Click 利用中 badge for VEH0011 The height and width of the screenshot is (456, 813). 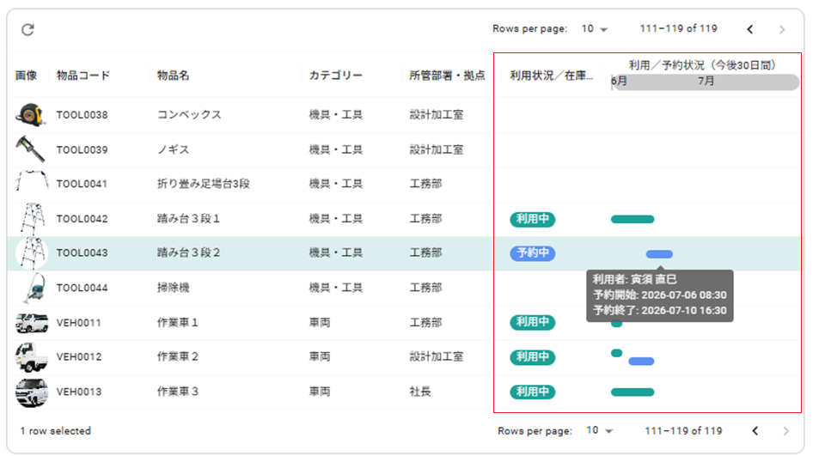[533, 322]
